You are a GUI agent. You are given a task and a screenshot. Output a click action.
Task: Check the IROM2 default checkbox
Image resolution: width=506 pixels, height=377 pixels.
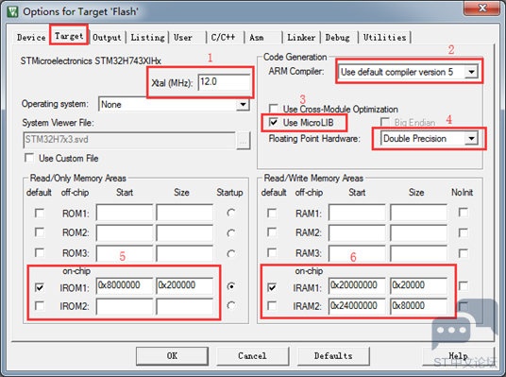click(x=40, y=305)
